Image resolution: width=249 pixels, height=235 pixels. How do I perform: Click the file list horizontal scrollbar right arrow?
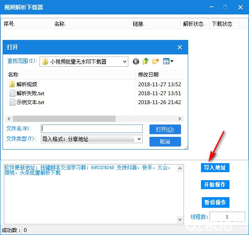pos(180,119)
